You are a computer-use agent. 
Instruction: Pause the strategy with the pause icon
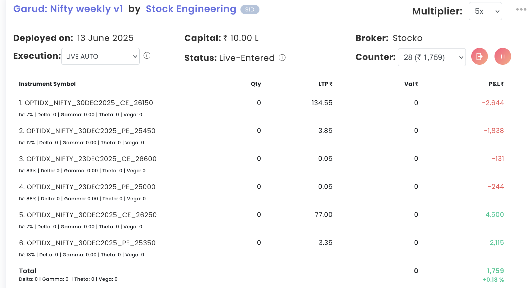(503, 56)
